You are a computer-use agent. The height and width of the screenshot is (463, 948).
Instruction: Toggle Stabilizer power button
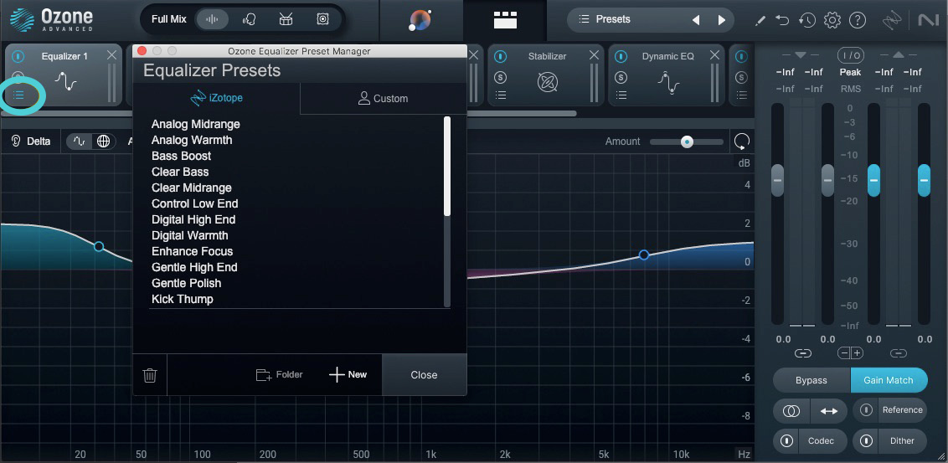point(501,56)
